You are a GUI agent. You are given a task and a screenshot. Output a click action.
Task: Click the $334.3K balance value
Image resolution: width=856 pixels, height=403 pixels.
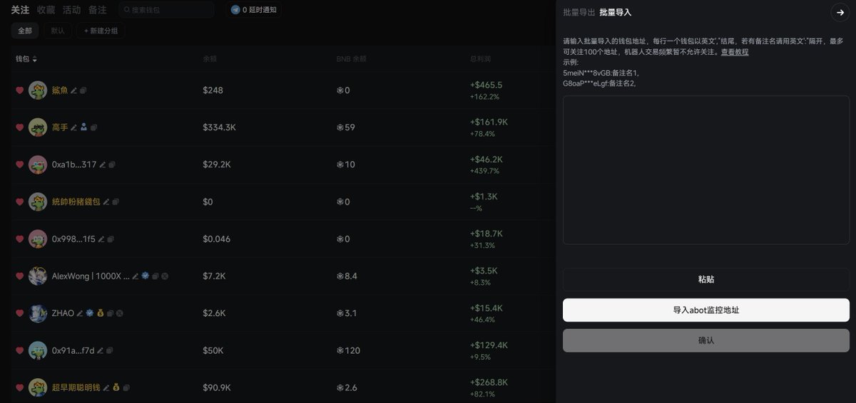(x=219, y=127)
